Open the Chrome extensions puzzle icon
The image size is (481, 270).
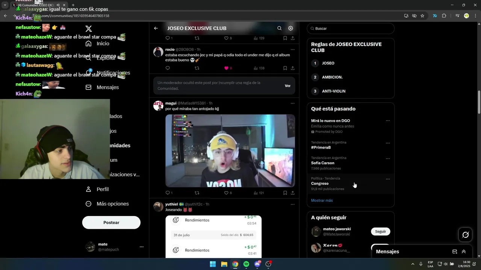click(444, 16)
